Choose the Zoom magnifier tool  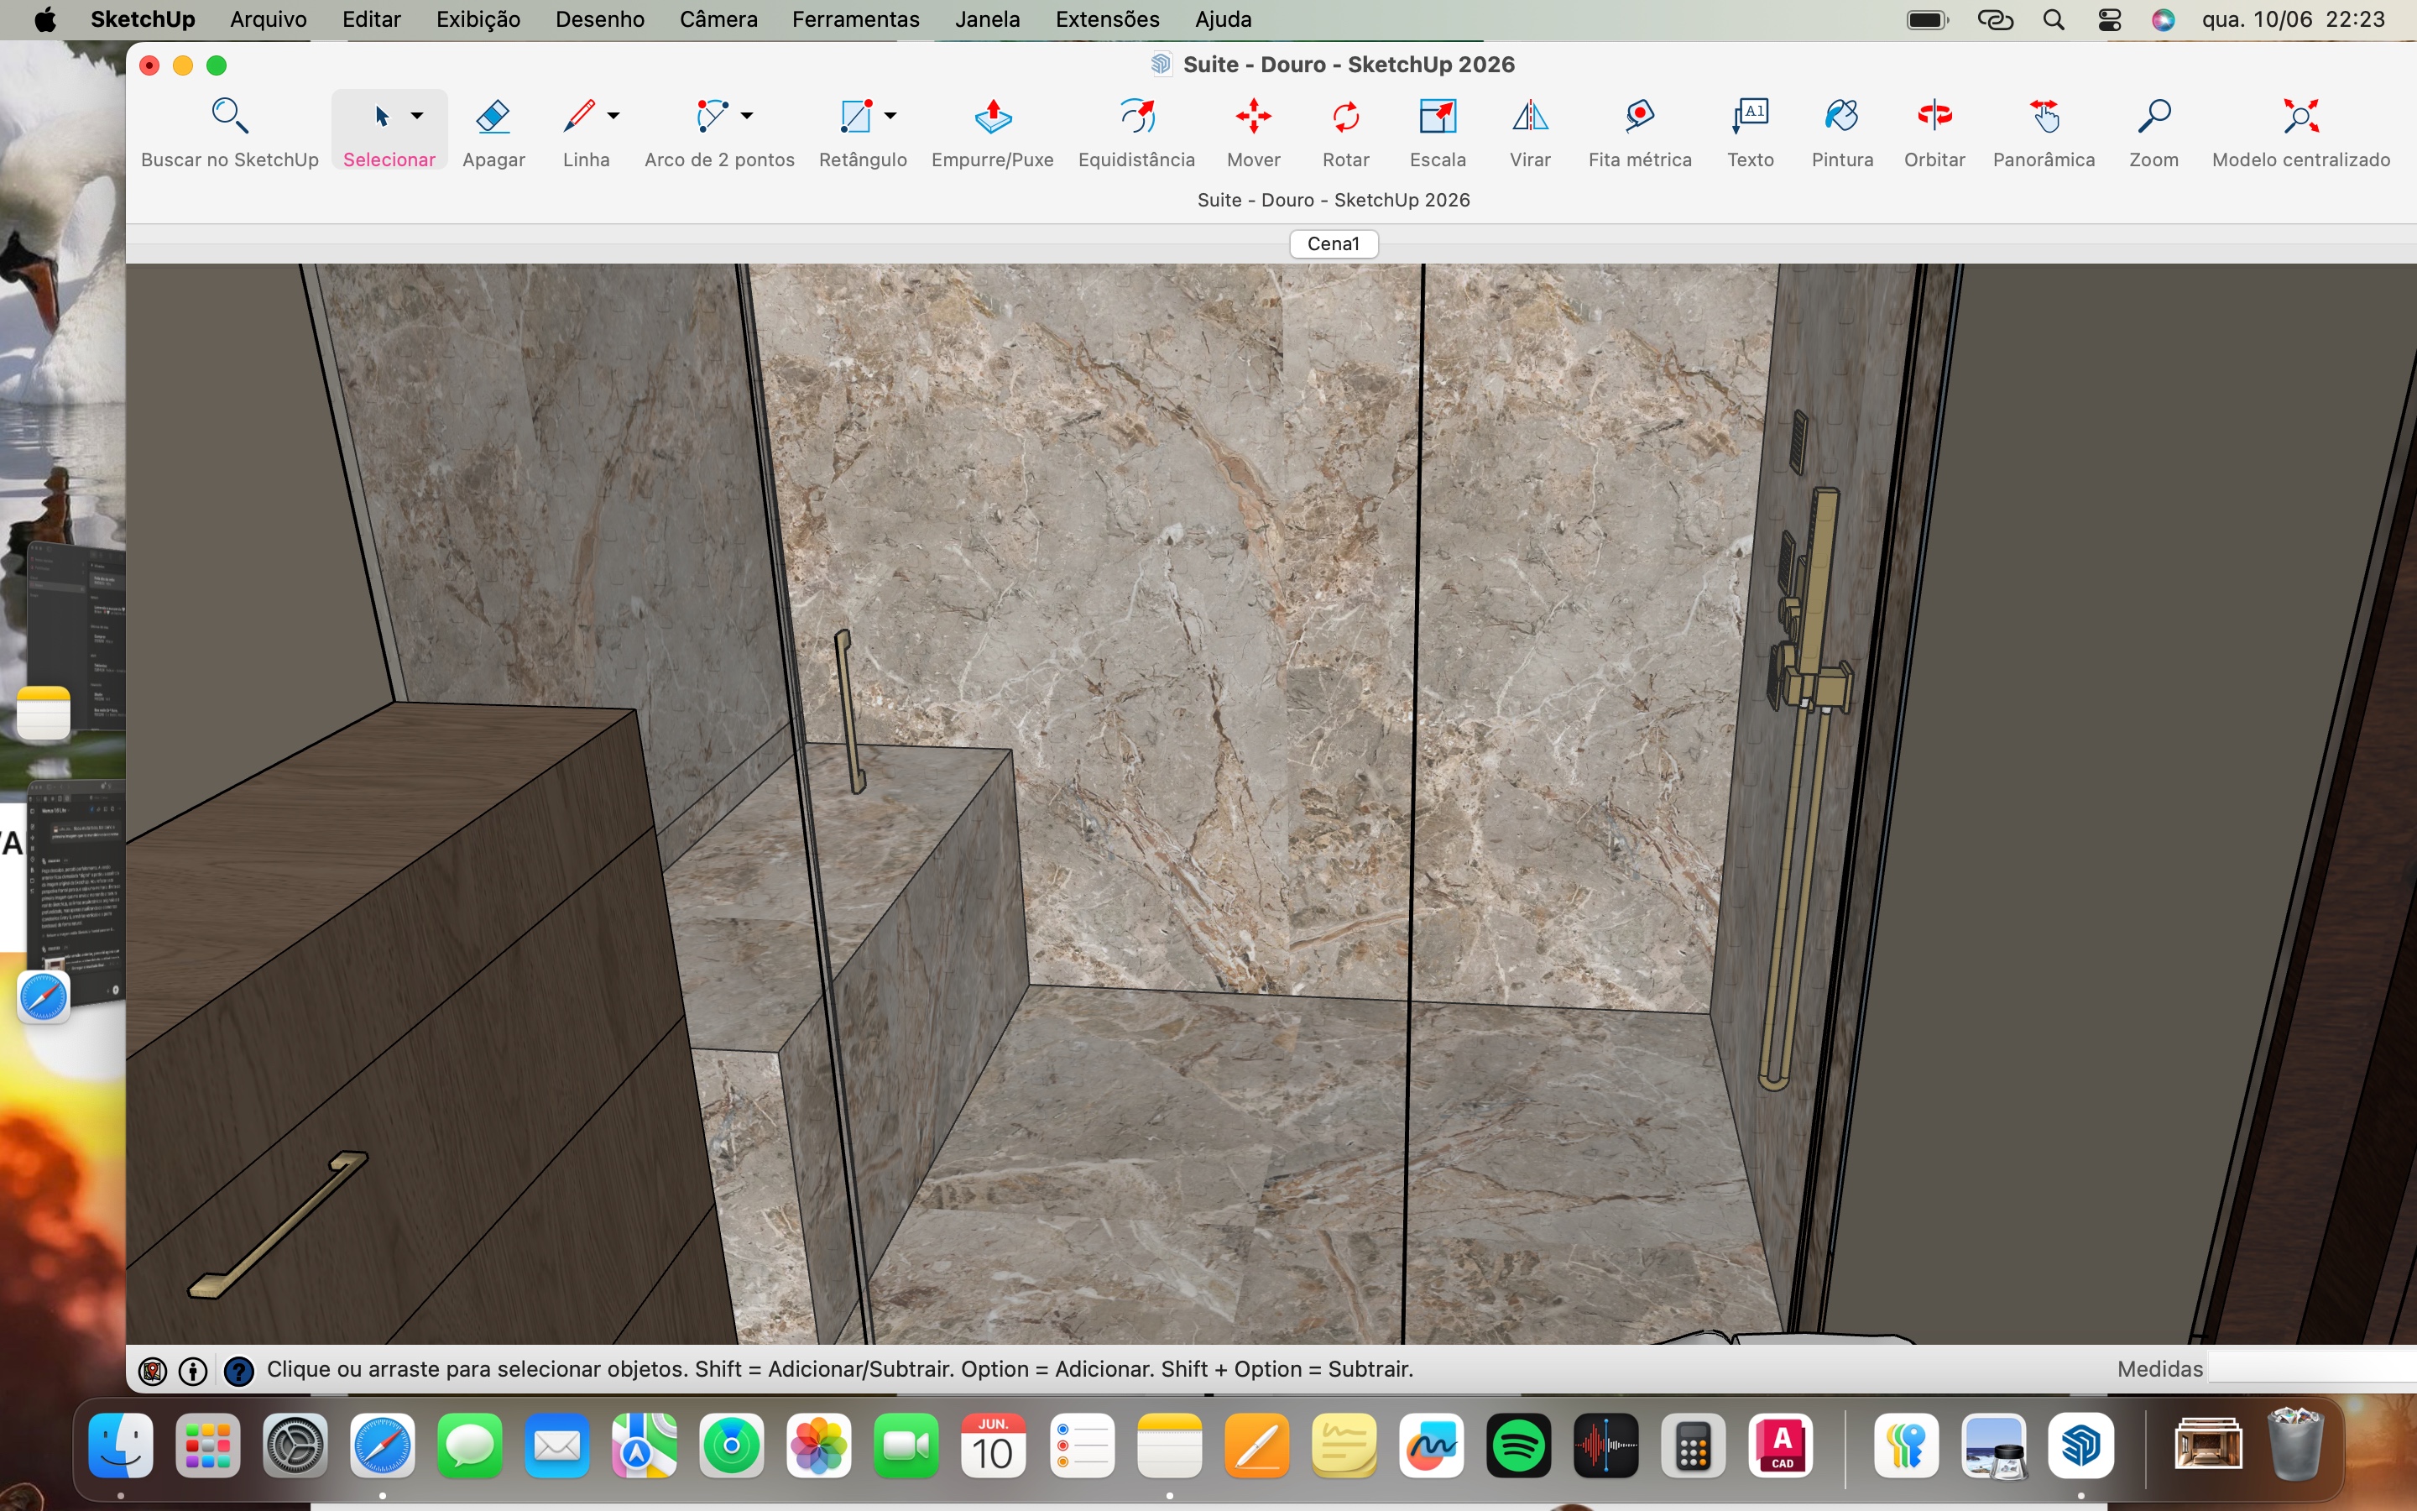click(2154, 132)
